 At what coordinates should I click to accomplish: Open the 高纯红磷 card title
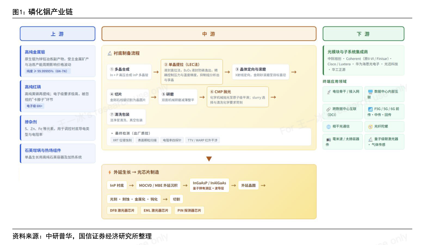[x=33, y=87]
